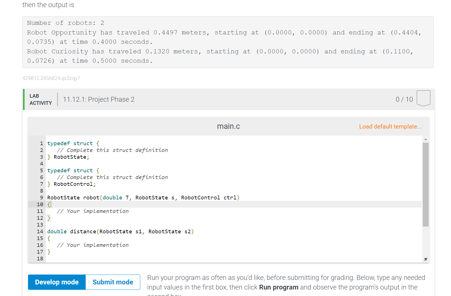Click the completion badge beside 0 / 10
Viewport: 451px width, 296px height.
[x=423, y=98]
